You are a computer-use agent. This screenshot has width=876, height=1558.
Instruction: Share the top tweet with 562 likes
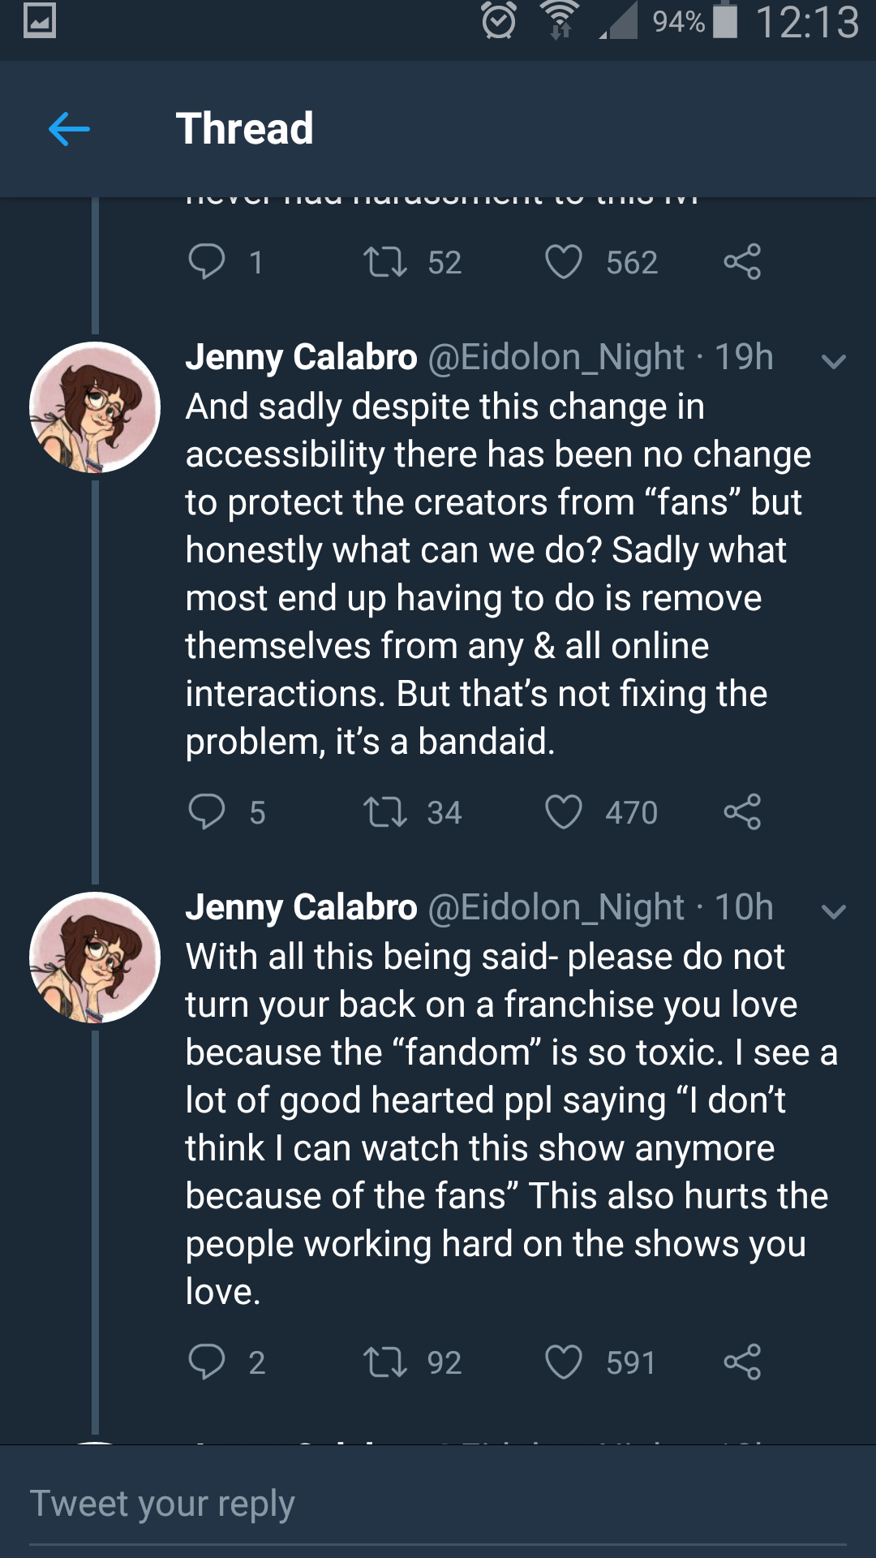click(x=742, y=262)
